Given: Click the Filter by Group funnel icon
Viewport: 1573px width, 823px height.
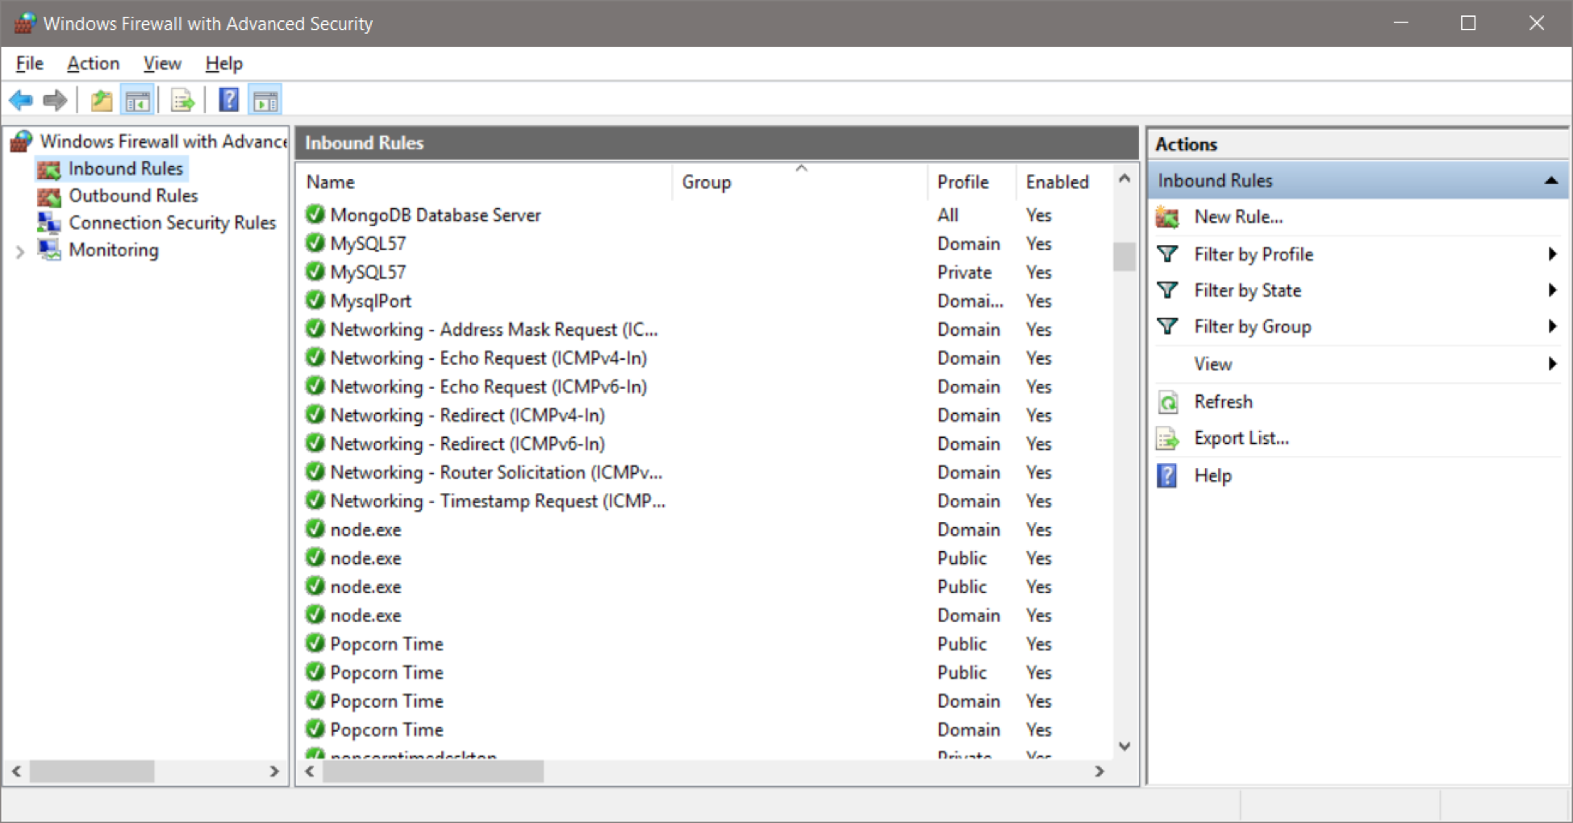Looking at the screenshot, I should pyautogui.click(x=1167, y=327).
